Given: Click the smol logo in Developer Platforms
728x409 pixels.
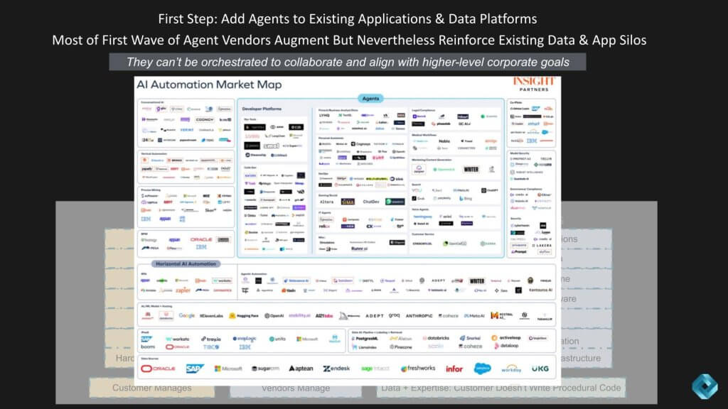Looking at the screenshot, I should point(271,146).
